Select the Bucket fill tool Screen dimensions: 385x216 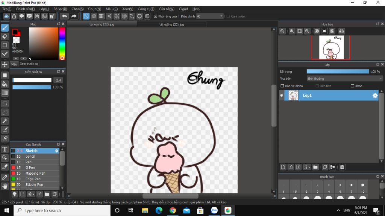point(5,84)
